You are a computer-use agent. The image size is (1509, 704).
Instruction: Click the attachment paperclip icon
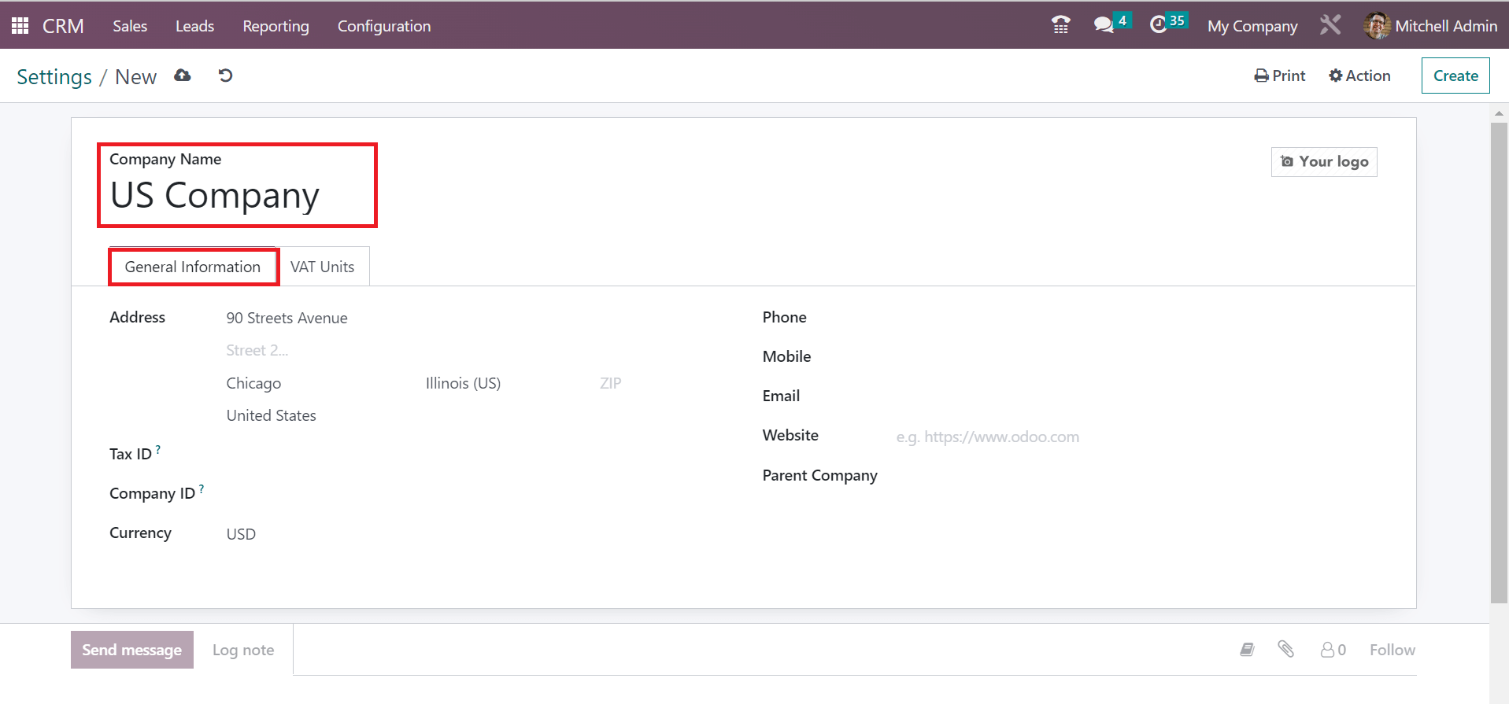[1285, 649]
